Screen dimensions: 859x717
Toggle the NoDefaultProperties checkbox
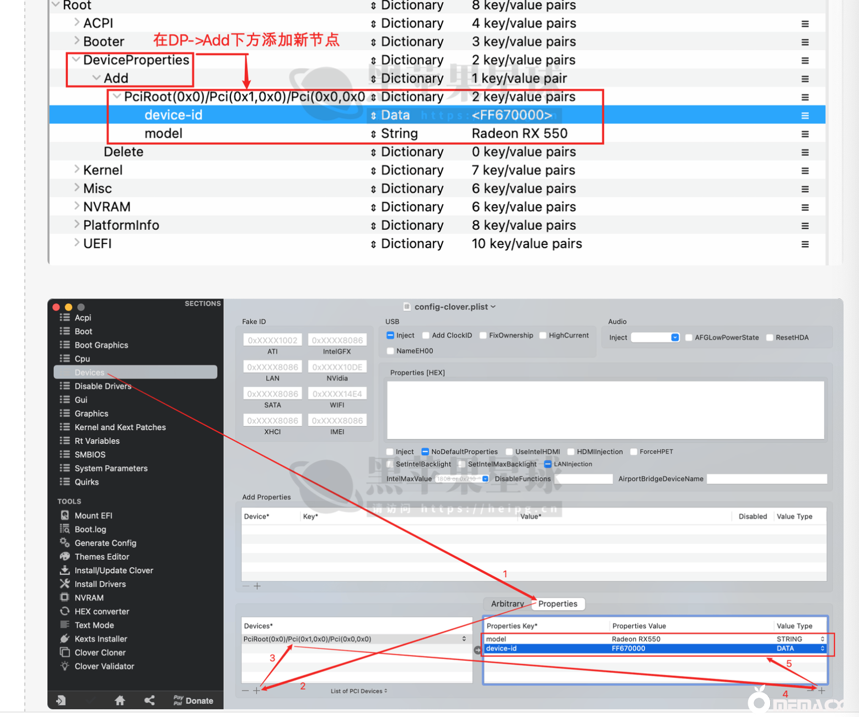(425, 452)
